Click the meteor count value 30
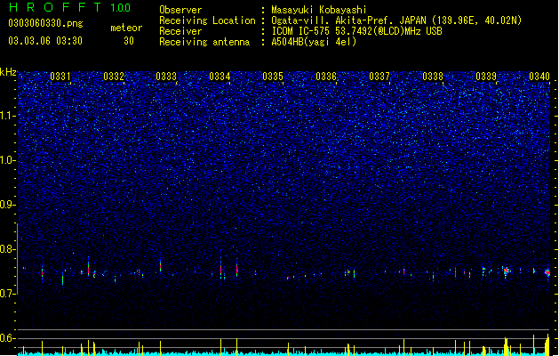The height and width of the screenshot is (356, 559). (x=129, y=41)
